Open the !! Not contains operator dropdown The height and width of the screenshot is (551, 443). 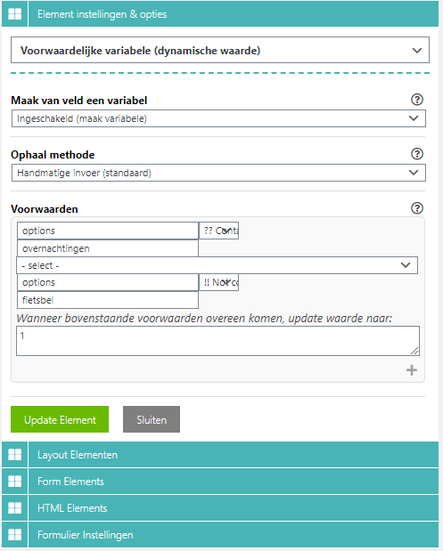(x=219, y=282)
